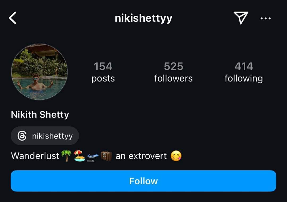Screen dimensions: 287x202
Task: Follow the nikishettyy account
Action: coord(143,181)
